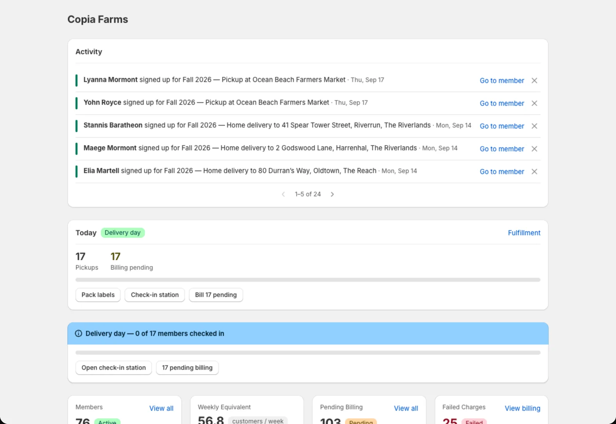
Task: View all members link
Action: [161, 408]
